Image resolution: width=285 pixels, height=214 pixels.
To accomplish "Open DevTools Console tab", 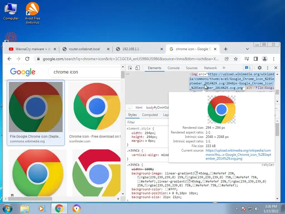I will (173, 68).
